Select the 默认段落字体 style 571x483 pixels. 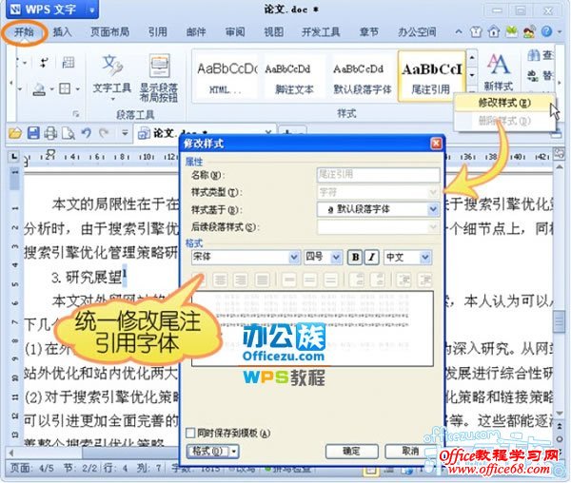[363, 76]
